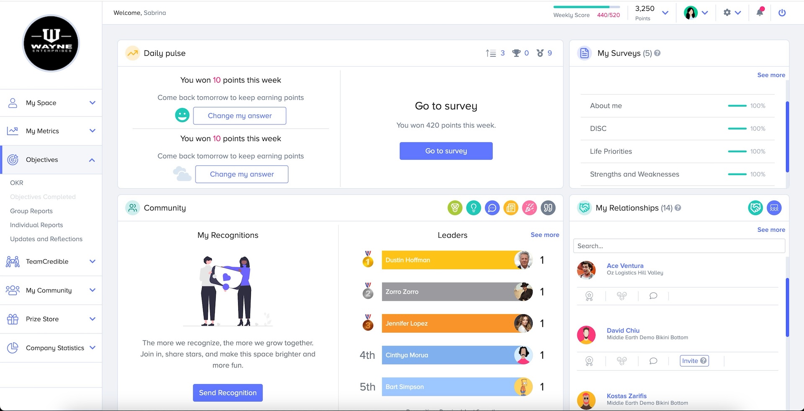Open the help icon beside My Relationships
The height and width of the screenshot is (411, 804).
pos(678,208)
